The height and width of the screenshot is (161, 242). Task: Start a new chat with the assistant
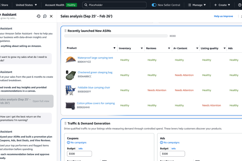pos(45,16)
